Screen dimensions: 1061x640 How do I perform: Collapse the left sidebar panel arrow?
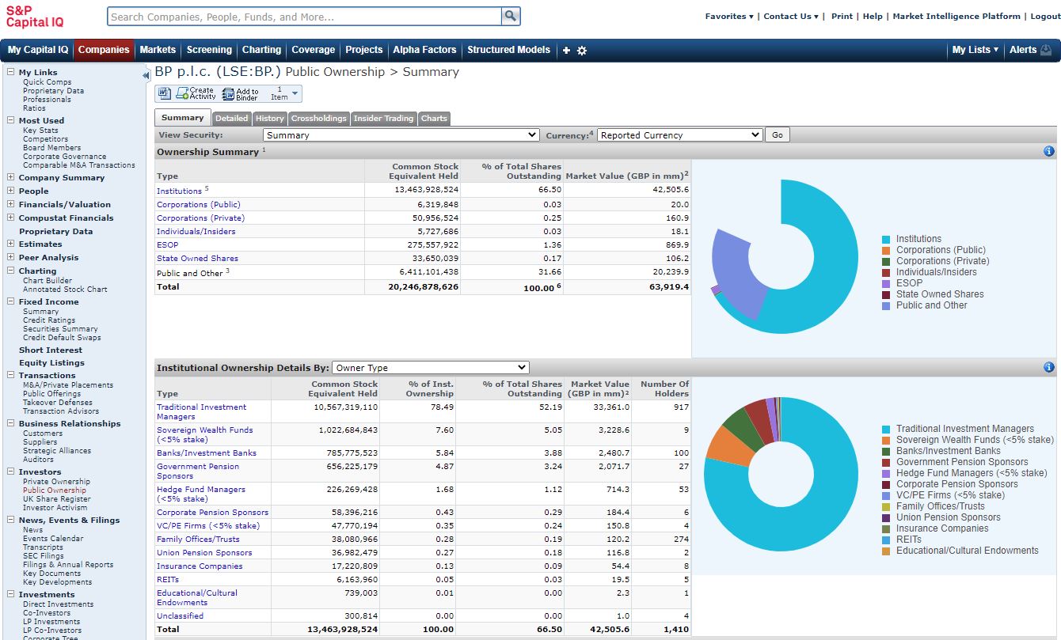coord(146,75)
